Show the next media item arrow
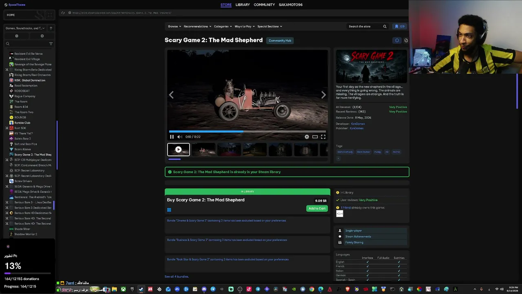 point(323,95)
